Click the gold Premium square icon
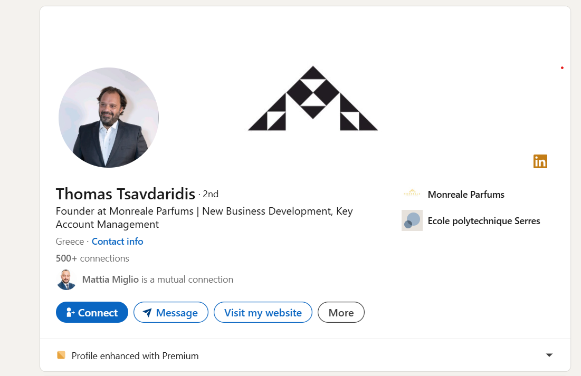The image size is (581, 376). tap(61, 355)
